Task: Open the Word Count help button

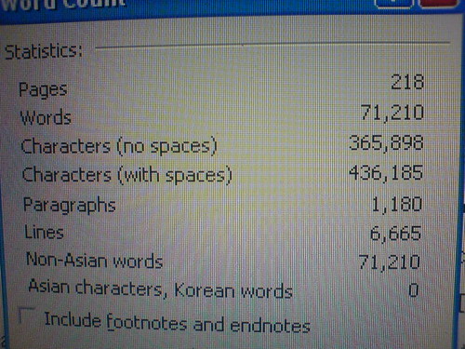Action: click(394, 3)
